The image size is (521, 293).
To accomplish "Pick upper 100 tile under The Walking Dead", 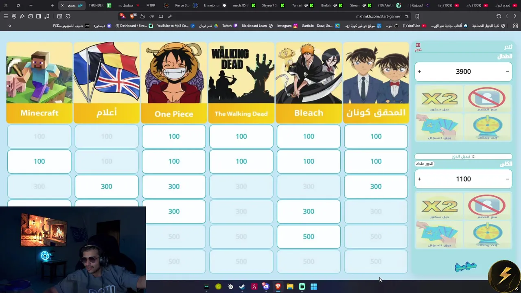I will coord(241,136).
